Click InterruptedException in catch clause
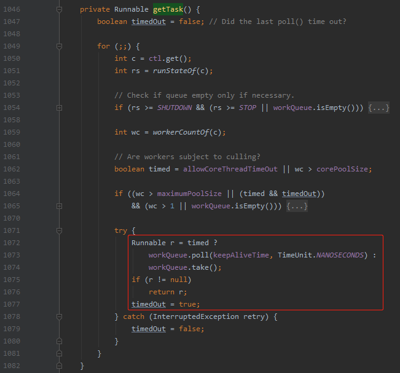This screenshot has width=400, height=373. tap(196, 316)
